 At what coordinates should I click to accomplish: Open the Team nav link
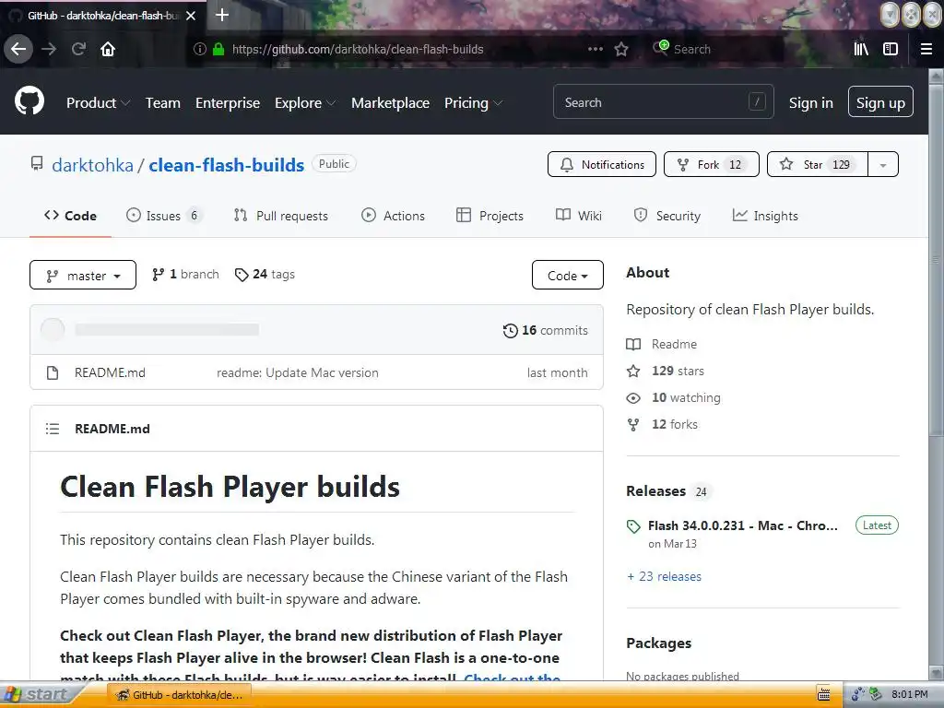click(x=162, y=103)
